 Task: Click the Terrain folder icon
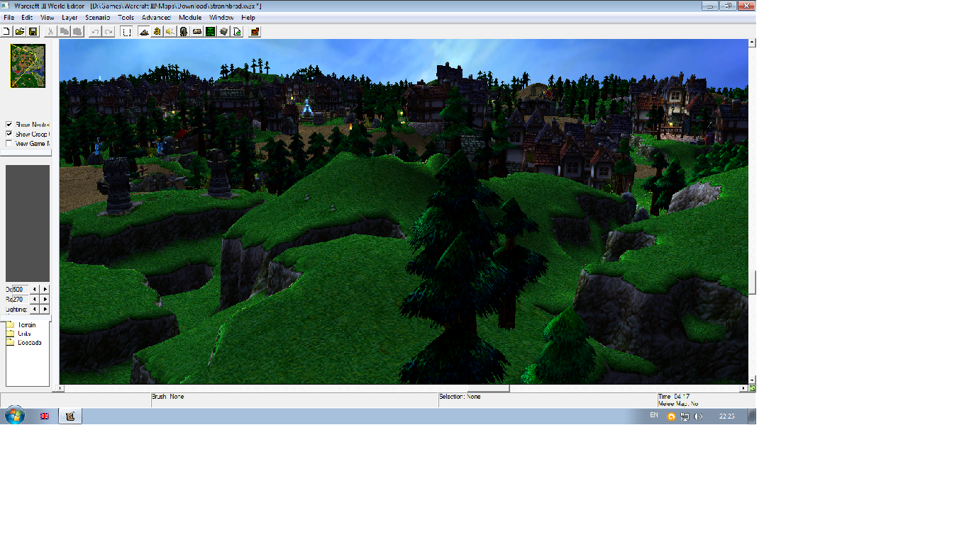click(x=10, y=325)
